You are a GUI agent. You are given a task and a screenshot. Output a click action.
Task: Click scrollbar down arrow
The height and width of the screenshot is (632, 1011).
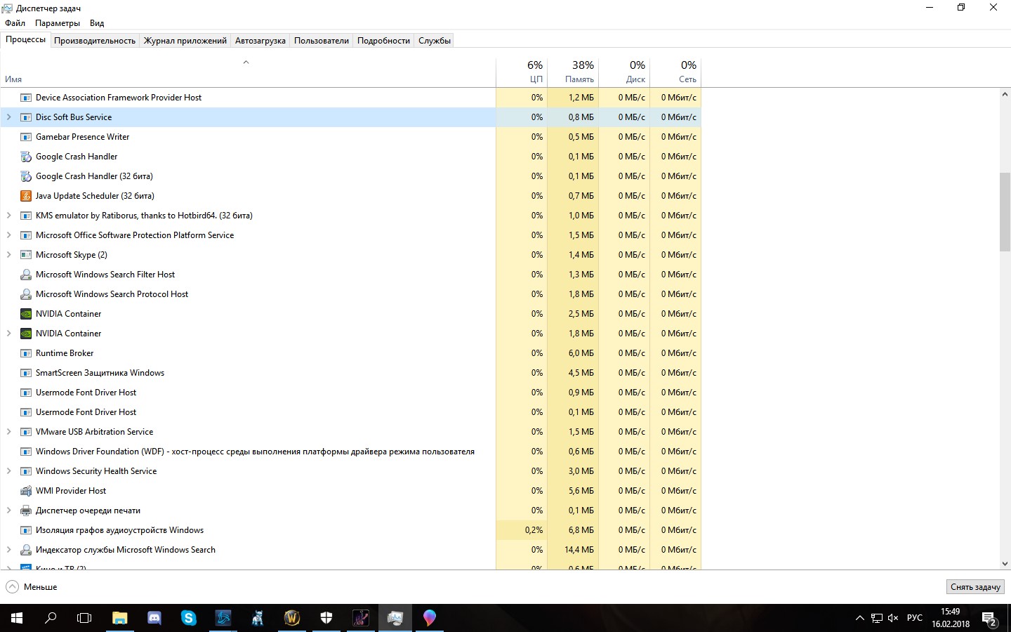coord(1005,564)
